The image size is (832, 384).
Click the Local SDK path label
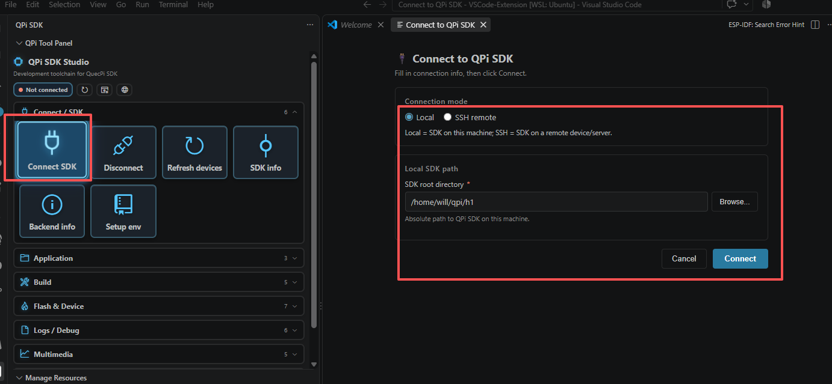coord(432,169)
